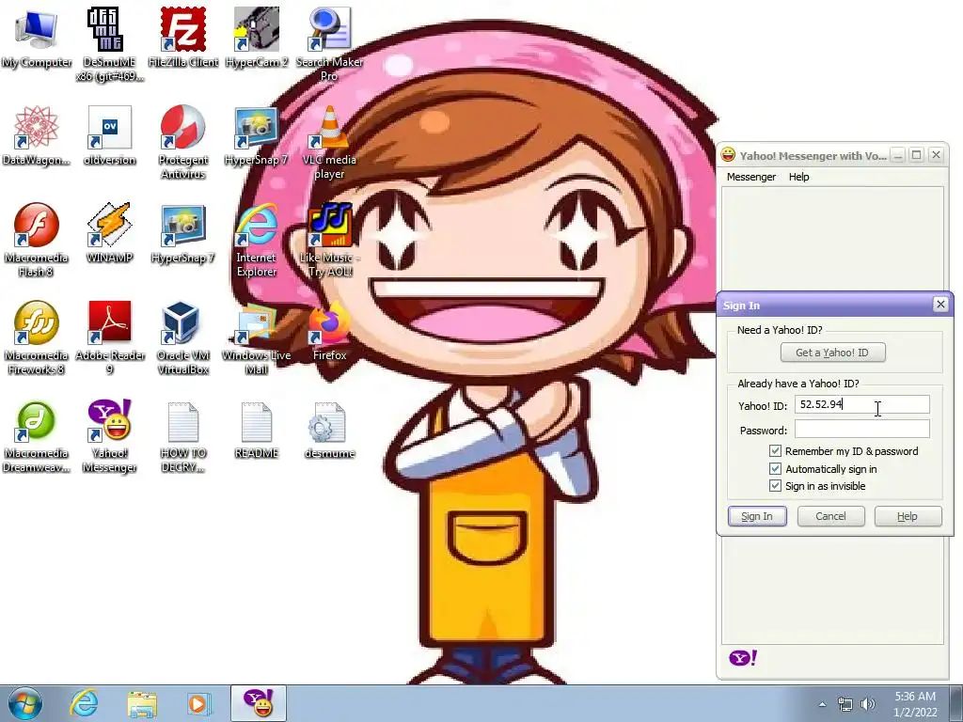Screen dimensions: 963x722
Task: Launch DeSmuME x86 emulator shortcut
Action: (109, 44)
